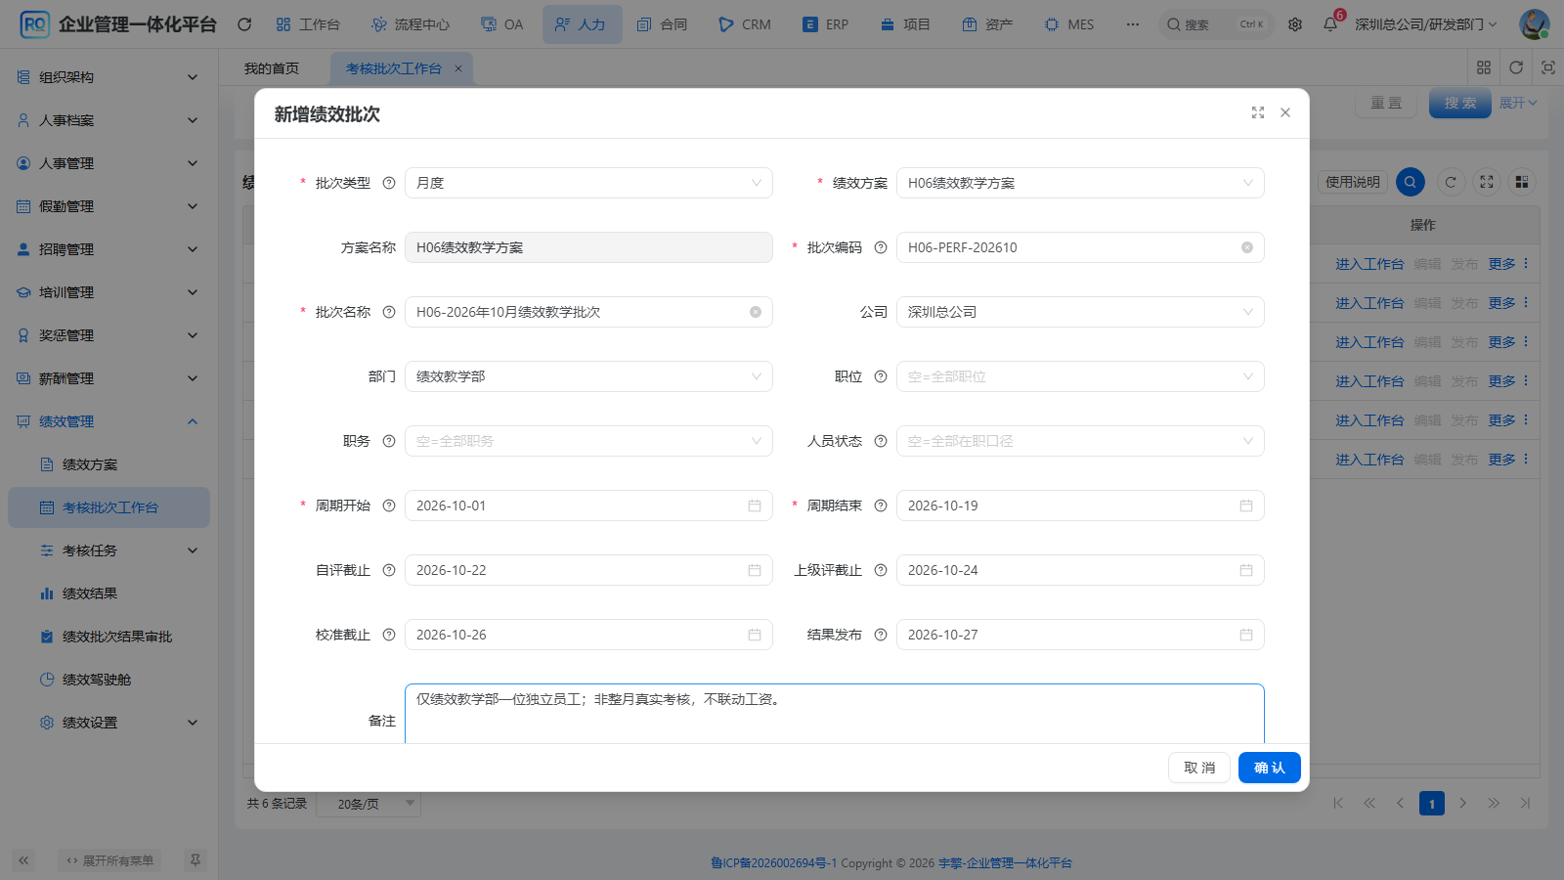
Task: Open the 职位 dropdown
Action: click(1080, 376)
